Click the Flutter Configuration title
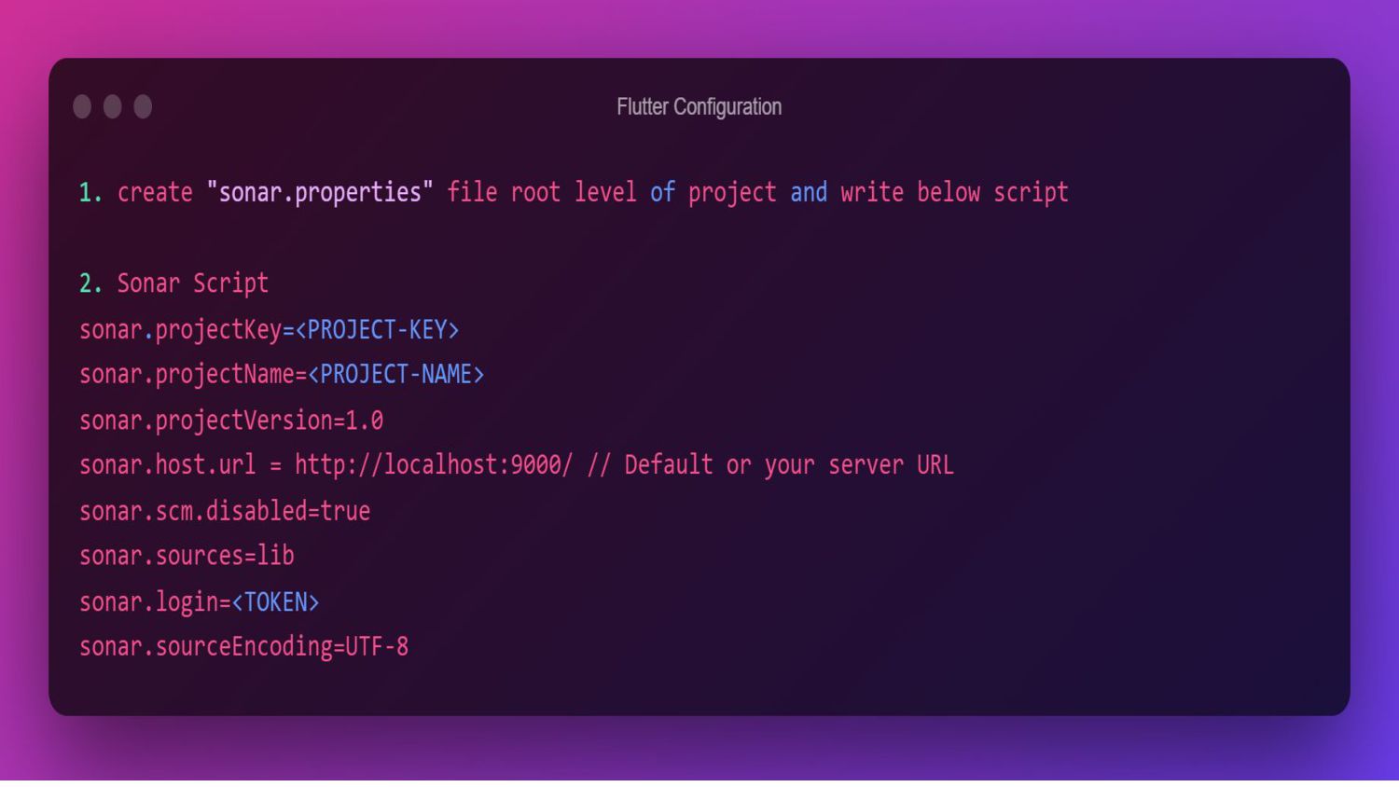 pos(699,106)
